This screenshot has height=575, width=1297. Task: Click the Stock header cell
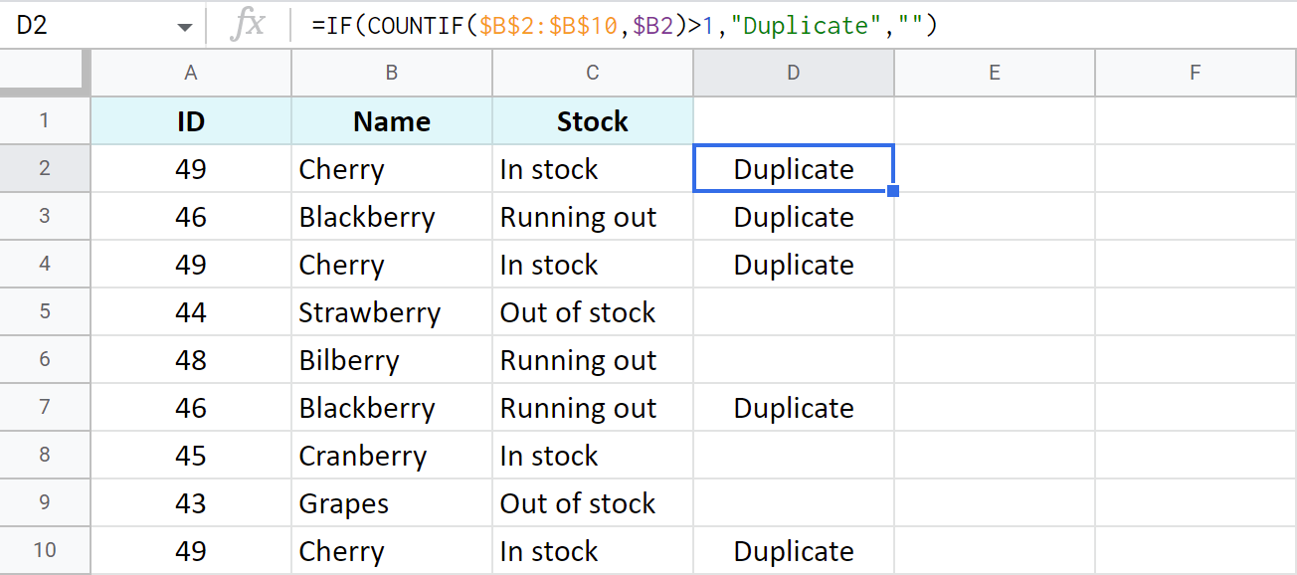tap(592, 120)
